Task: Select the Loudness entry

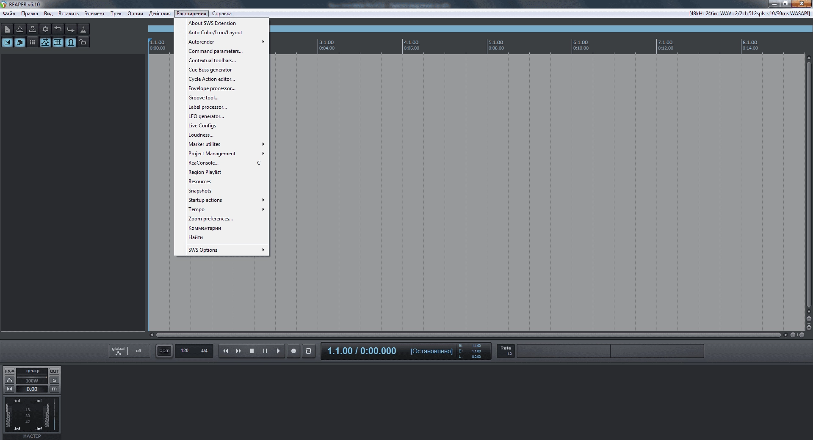Action: 221,135
